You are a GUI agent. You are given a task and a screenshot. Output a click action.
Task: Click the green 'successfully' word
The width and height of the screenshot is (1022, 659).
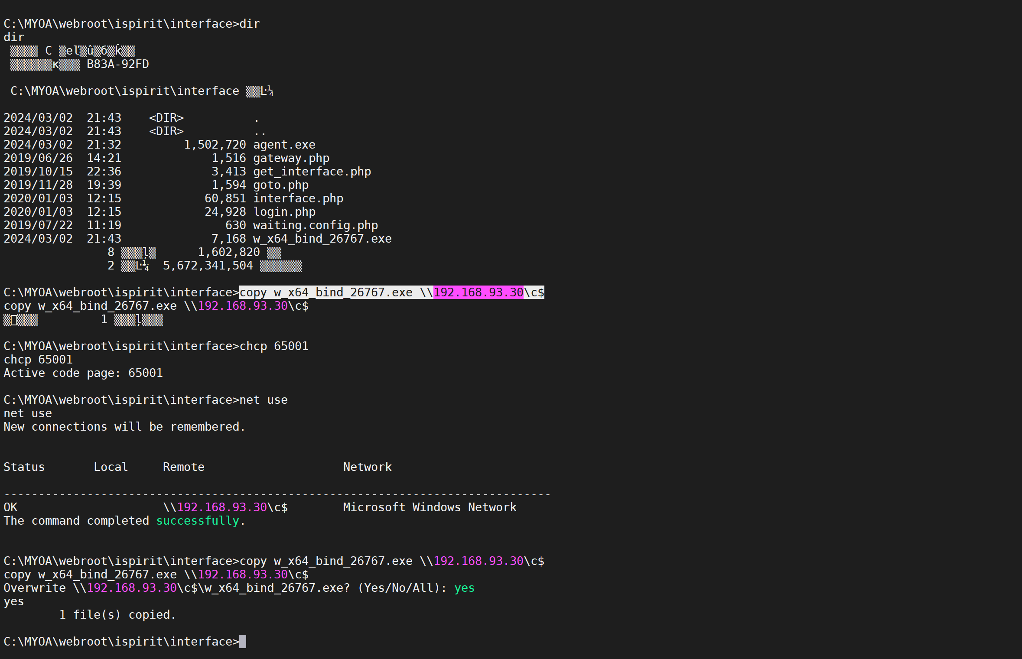coord(197,521)
